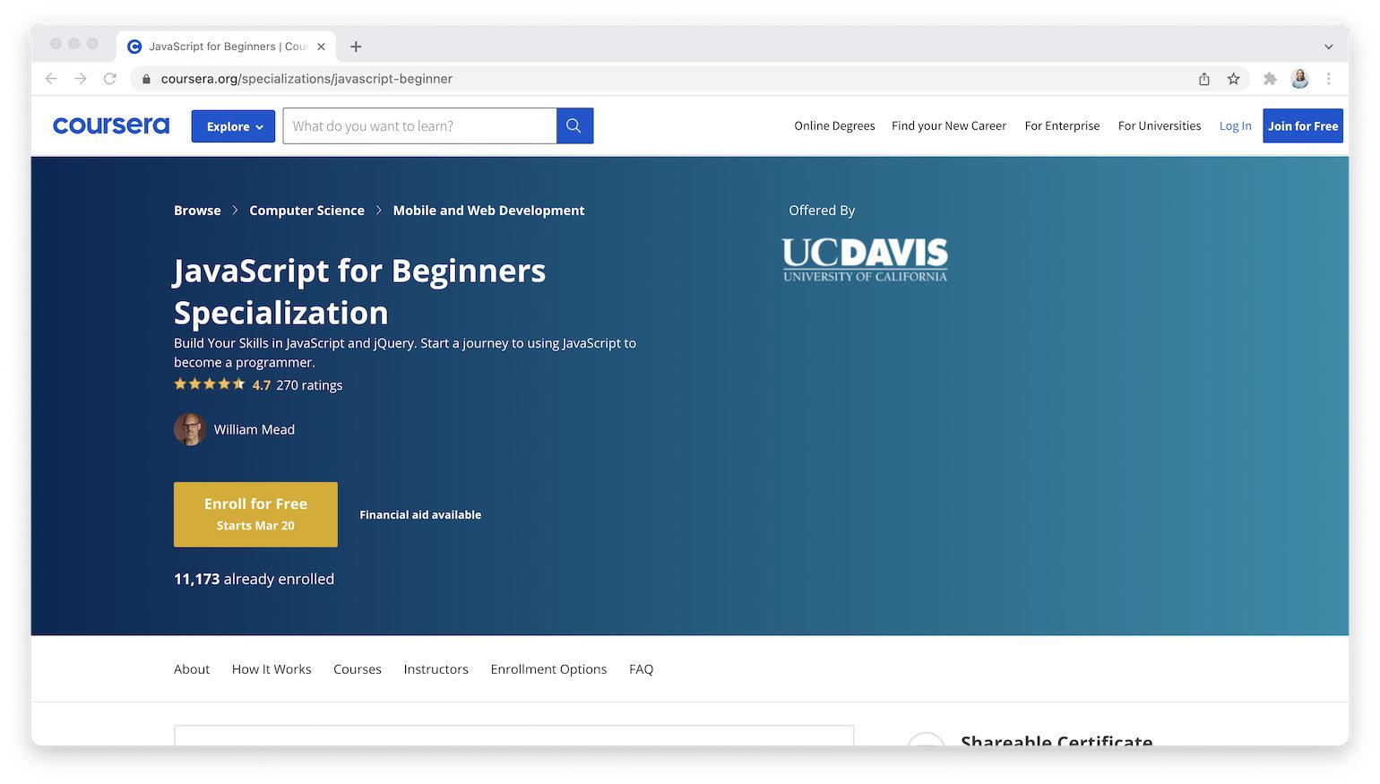Open Chrome three-dot menu
Image resolution: width=1380 pixels, height=784 pixels.
point(1329,79)
